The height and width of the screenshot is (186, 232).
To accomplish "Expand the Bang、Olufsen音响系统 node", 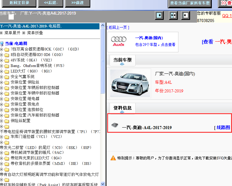I will (1, 66).
